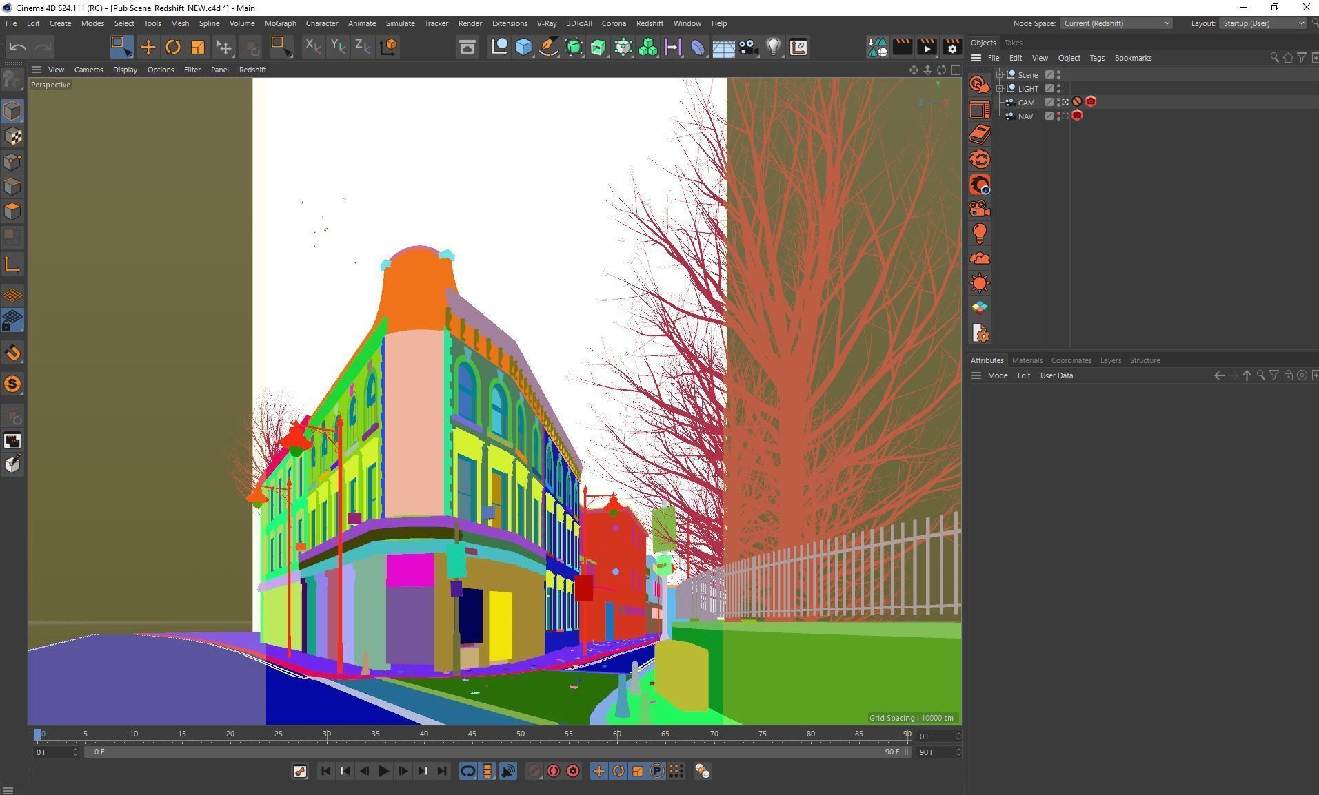Click frame 45 on the timeline ruler
The width and height of the screenshot is (1319, 795).
click(x=472, y=734)
